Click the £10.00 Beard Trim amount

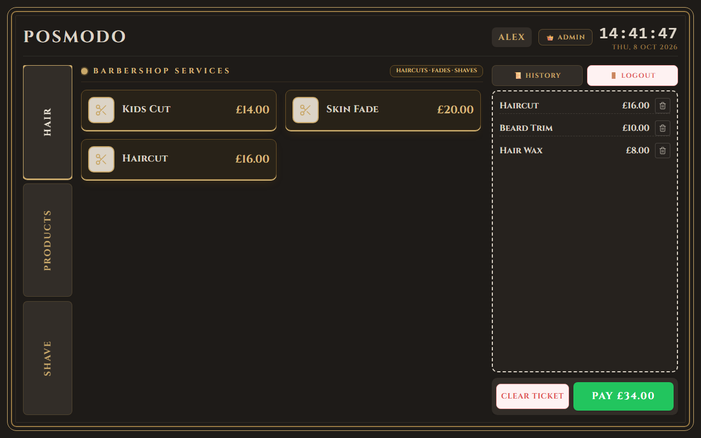point(636,128)
